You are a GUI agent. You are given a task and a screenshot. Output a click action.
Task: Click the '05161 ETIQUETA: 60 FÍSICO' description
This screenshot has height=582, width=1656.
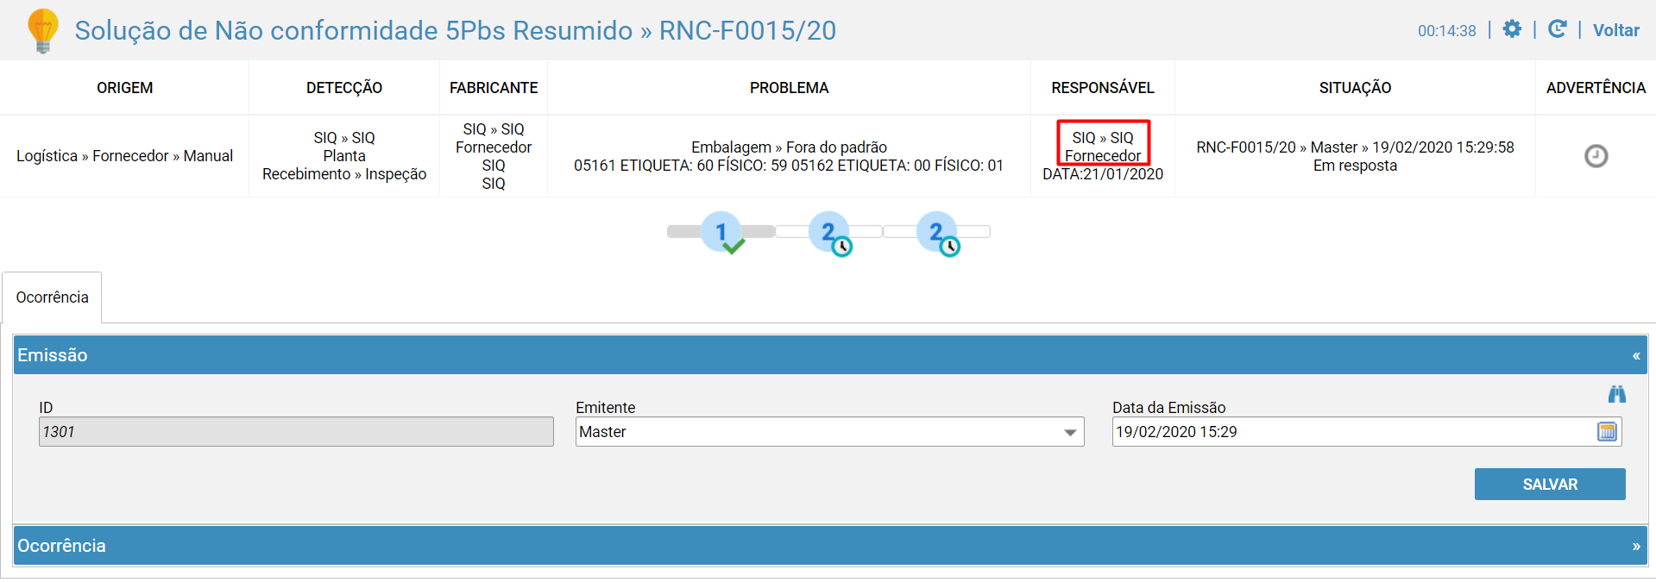pyautogui.click(x=789, y=166)
